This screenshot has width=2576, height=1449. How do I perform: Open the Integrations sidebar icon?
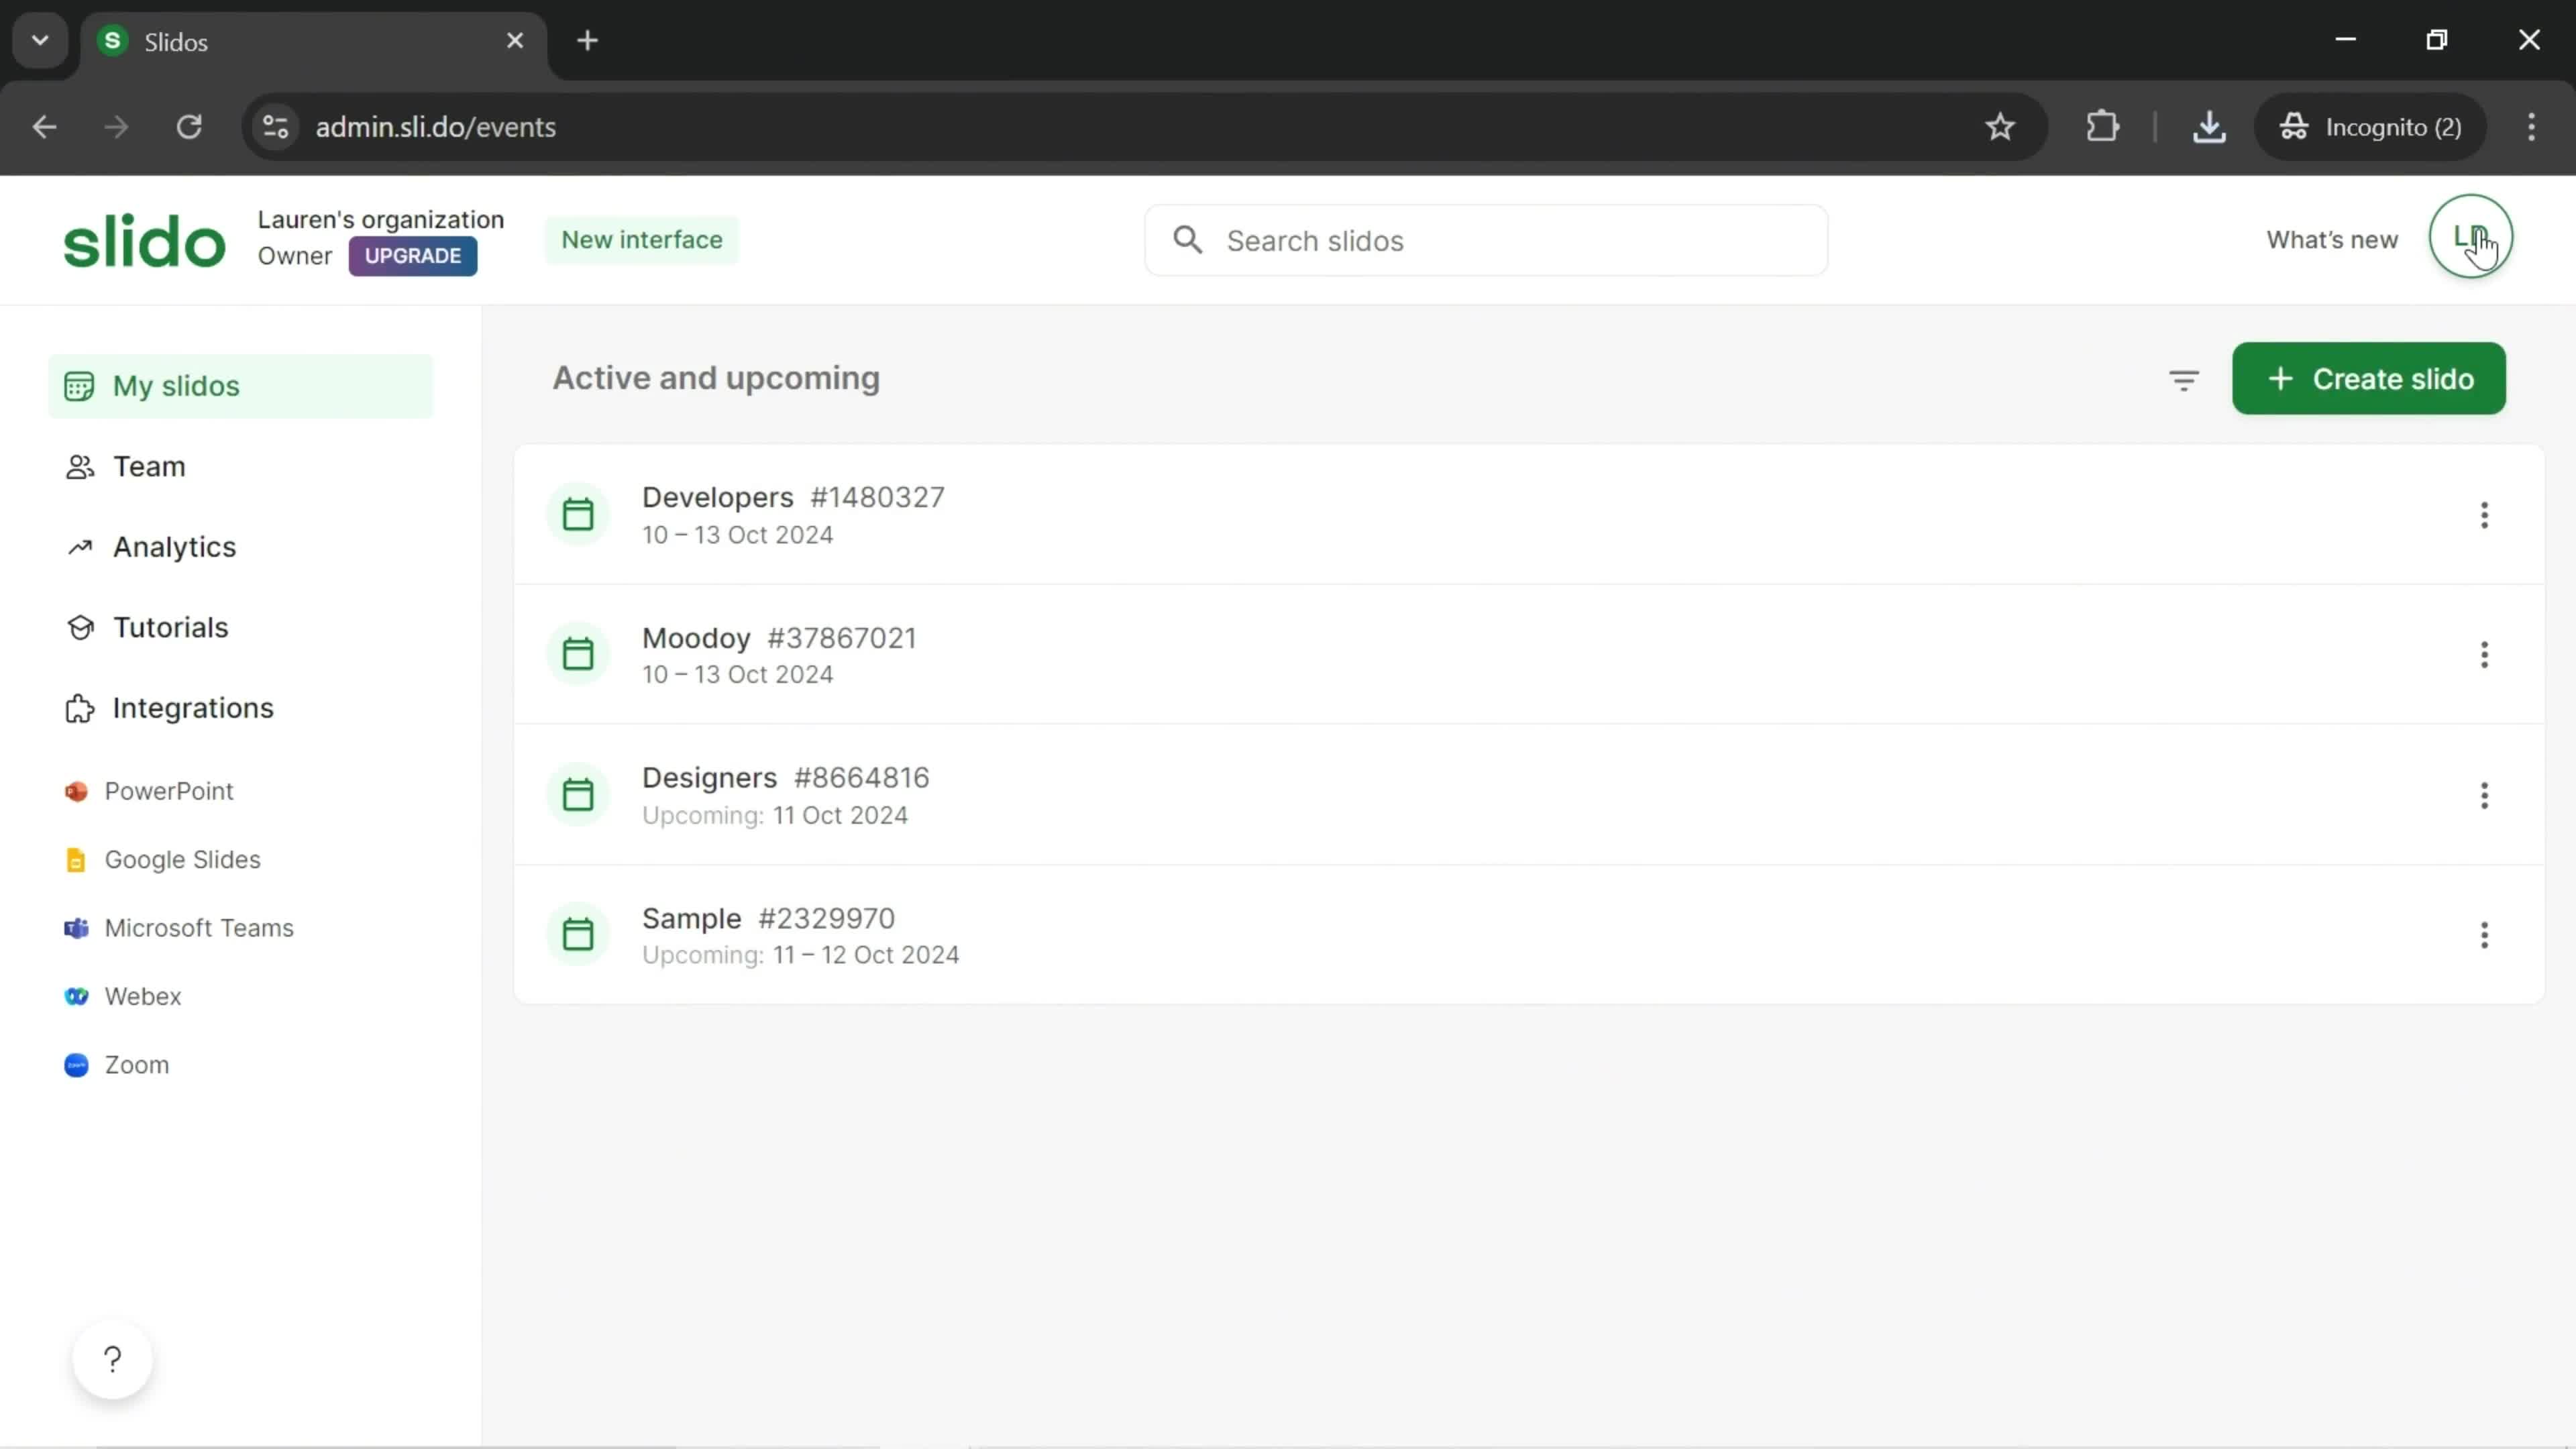tap(78, 708)
